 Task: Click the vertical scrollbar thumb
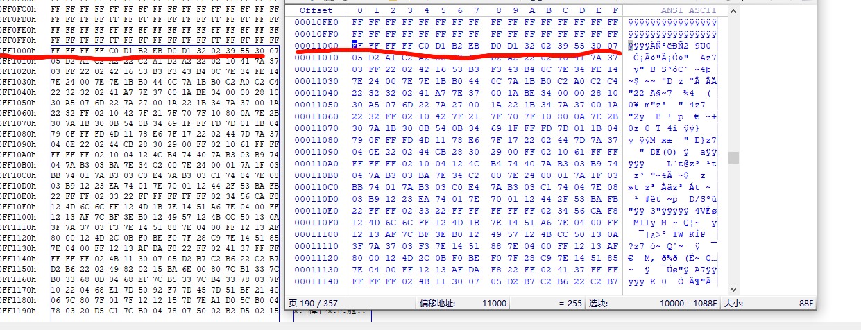[x=733, y=158]
